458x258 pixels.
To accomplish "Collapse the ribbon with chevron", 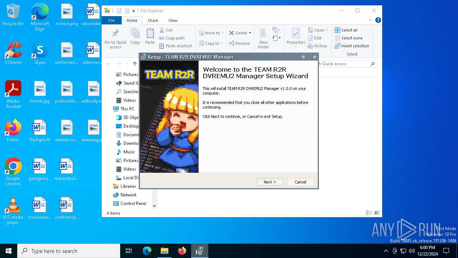I will (370, 20).
